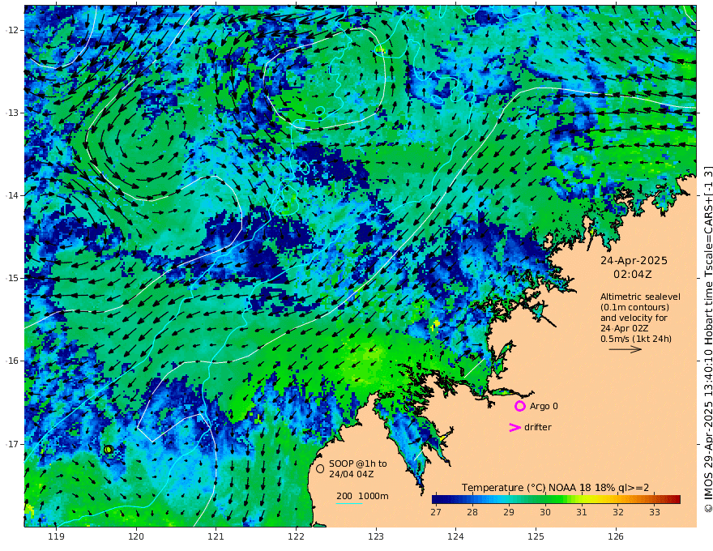Click the 0.5m/s velocity scale arrow

tap(625, 349)
